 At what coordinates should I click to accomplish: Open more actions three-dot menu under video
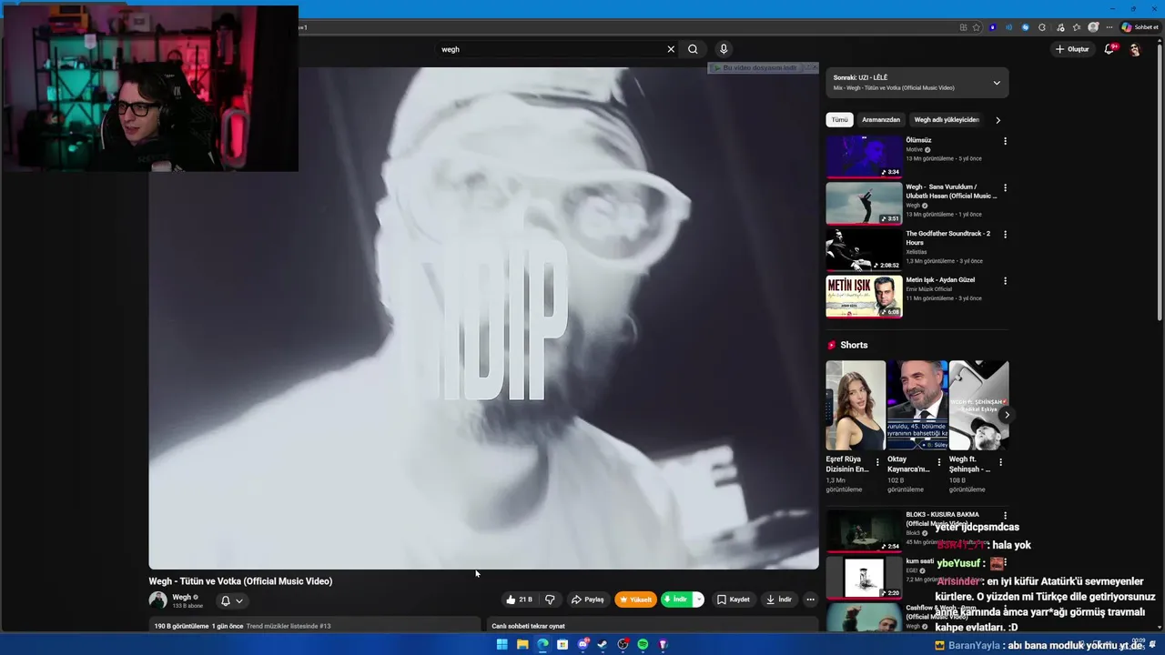pos(810,600)
